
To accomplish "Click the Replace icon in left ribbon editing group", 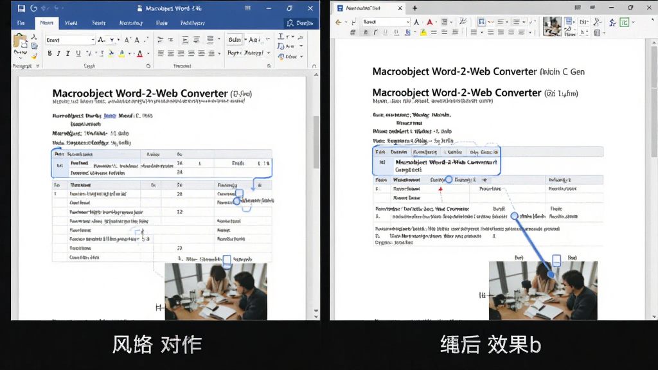I will pos(281,46).
